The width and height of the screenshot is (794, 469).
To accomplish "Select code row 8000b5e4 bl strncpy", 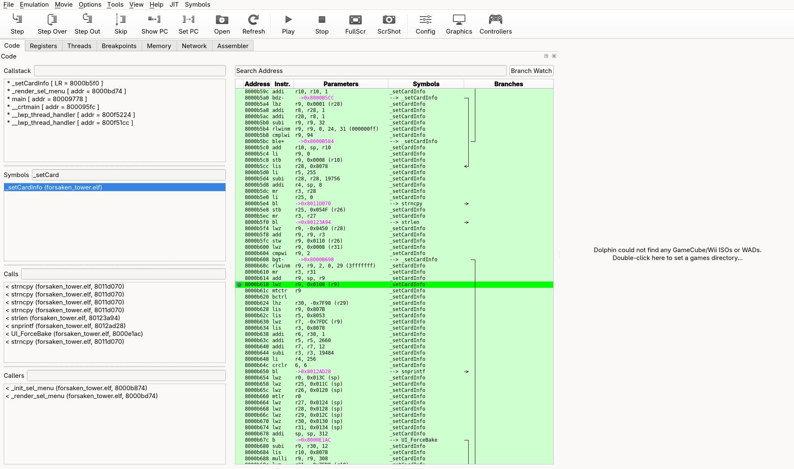I will click(x=394, y=204).
